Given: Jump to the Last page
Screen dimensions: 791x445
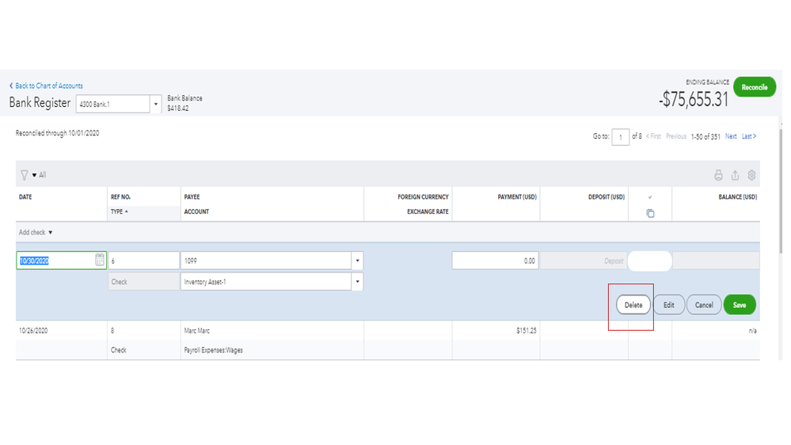Looking at the screenshot, I should (748, 136).
